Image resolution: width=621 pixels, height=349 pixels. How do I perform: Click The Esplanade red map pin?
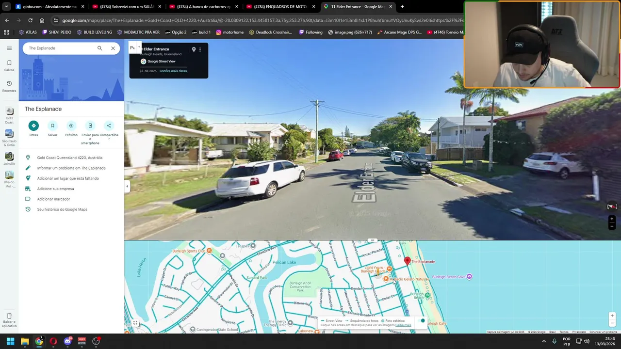(x=408, y=261)
